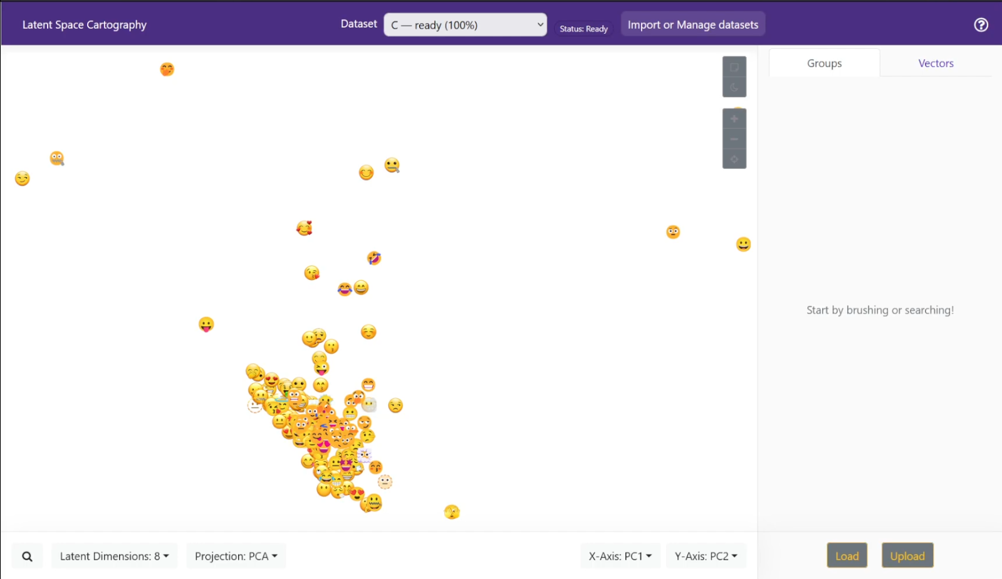
Task: Open the Dataset selection combo box
Action: point(465,25)
